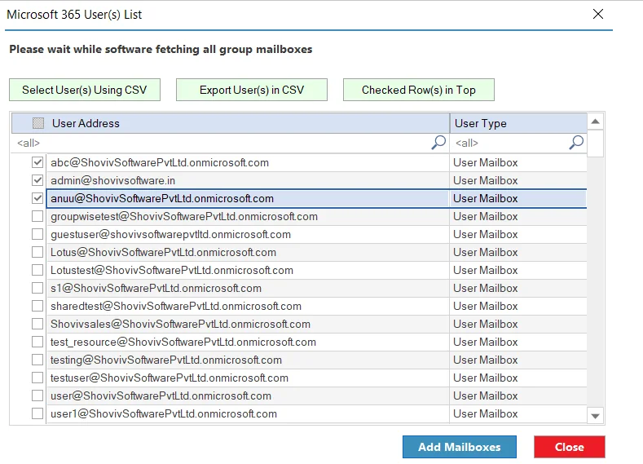Click the Add Mailboxes button

coord(460,447)
